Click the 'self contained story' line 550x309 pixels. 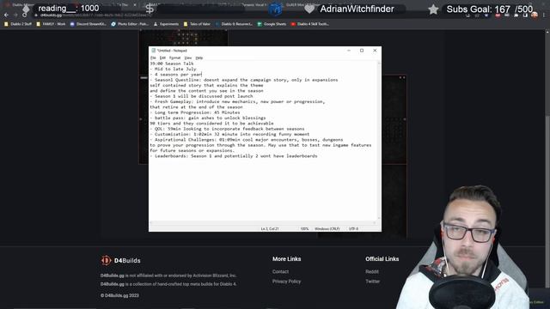coord(206,85)
